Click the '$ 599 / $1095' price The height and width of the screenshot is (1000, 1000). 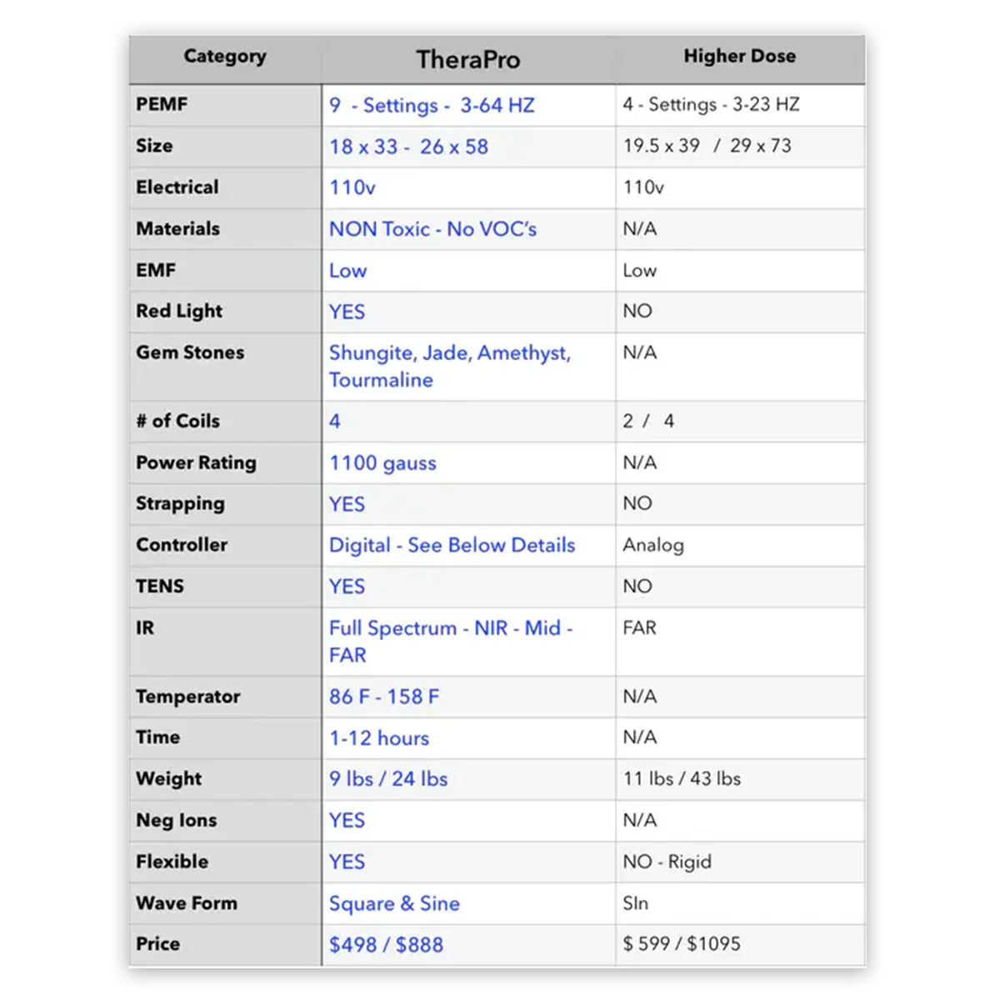(x=682, y=944)
